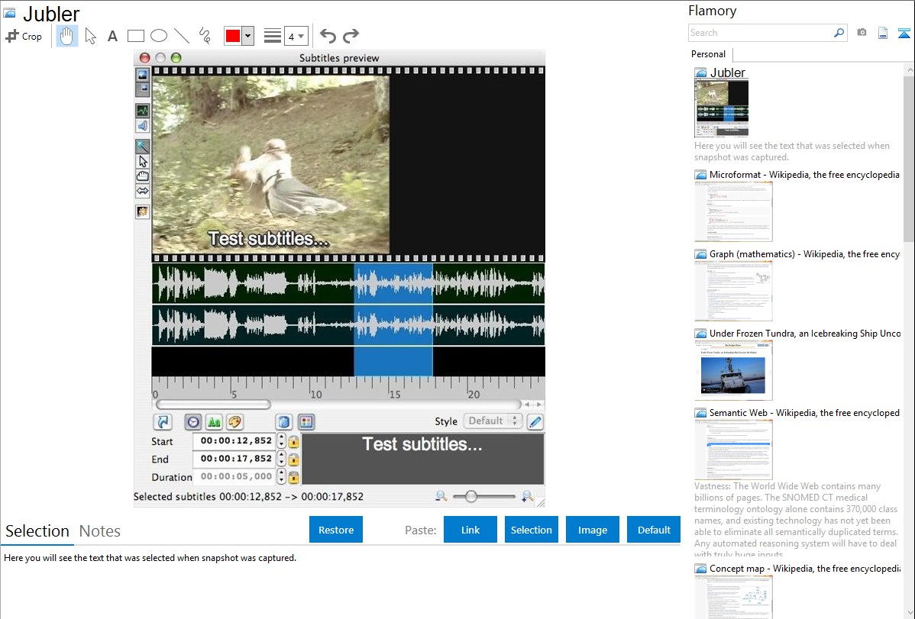Toggle the speaker audio button

coord(142,125)
